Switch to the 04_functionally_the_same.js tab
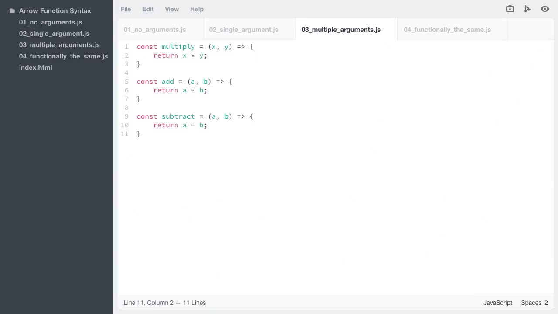This screenshot has width=558, height=314. point(447,30)
